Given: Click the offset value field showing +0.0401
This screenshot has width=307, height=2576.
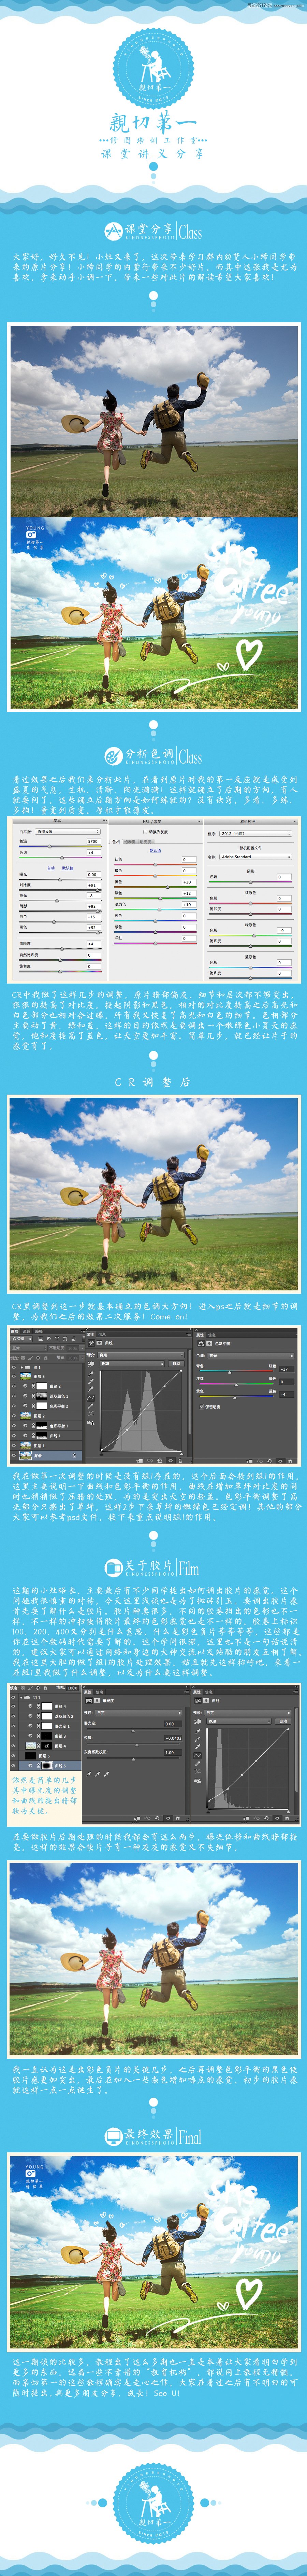Looking at the screenshot, I should pyautogui.click(x=173, y=1738).
